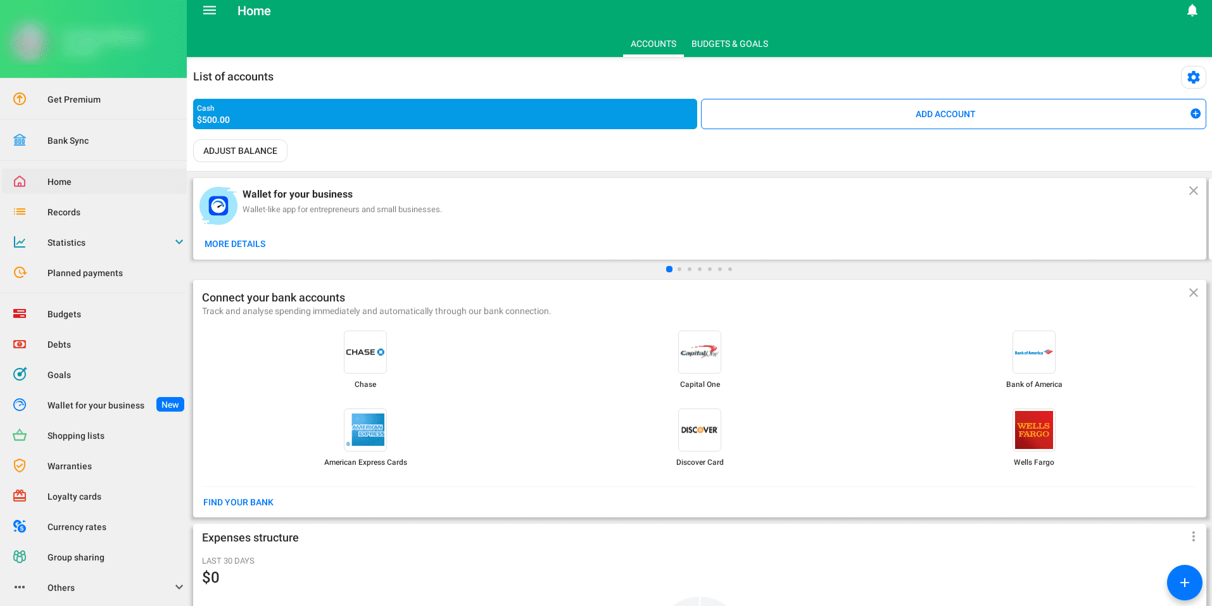Screen dimensions: 1212x606
Task: Click the Get Premium arrow icon
Action: (x=20, y=99)
